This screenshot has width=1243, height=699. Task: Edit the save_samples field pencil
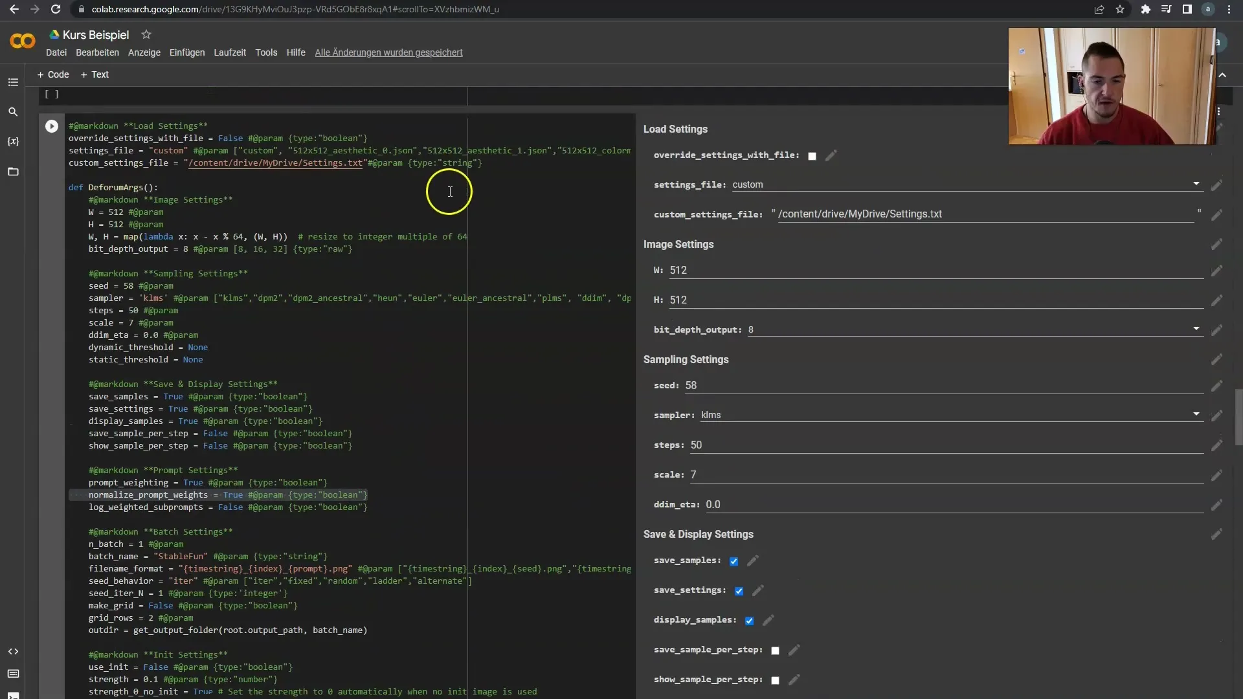pos(752,560)
